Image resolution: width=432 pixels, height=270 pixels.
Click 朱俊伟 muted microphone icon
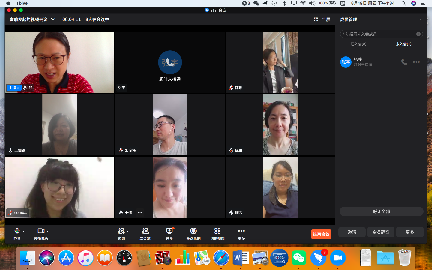(x=121, y=150)
